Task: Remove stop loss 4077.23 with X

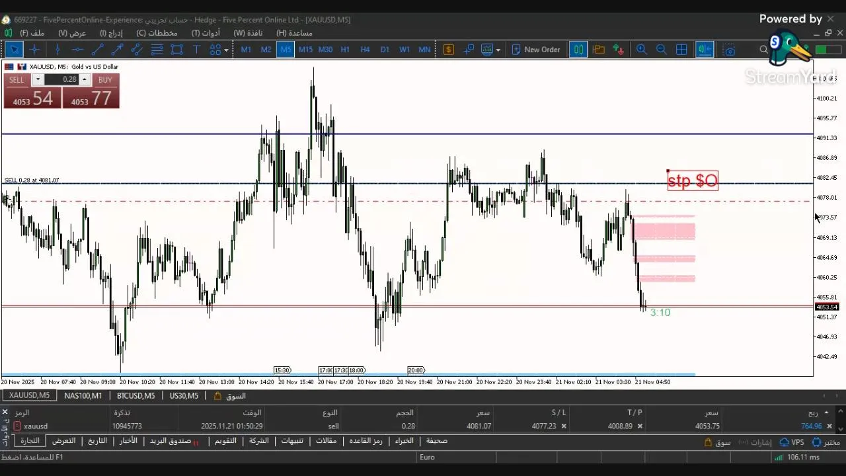Action: 564,426
